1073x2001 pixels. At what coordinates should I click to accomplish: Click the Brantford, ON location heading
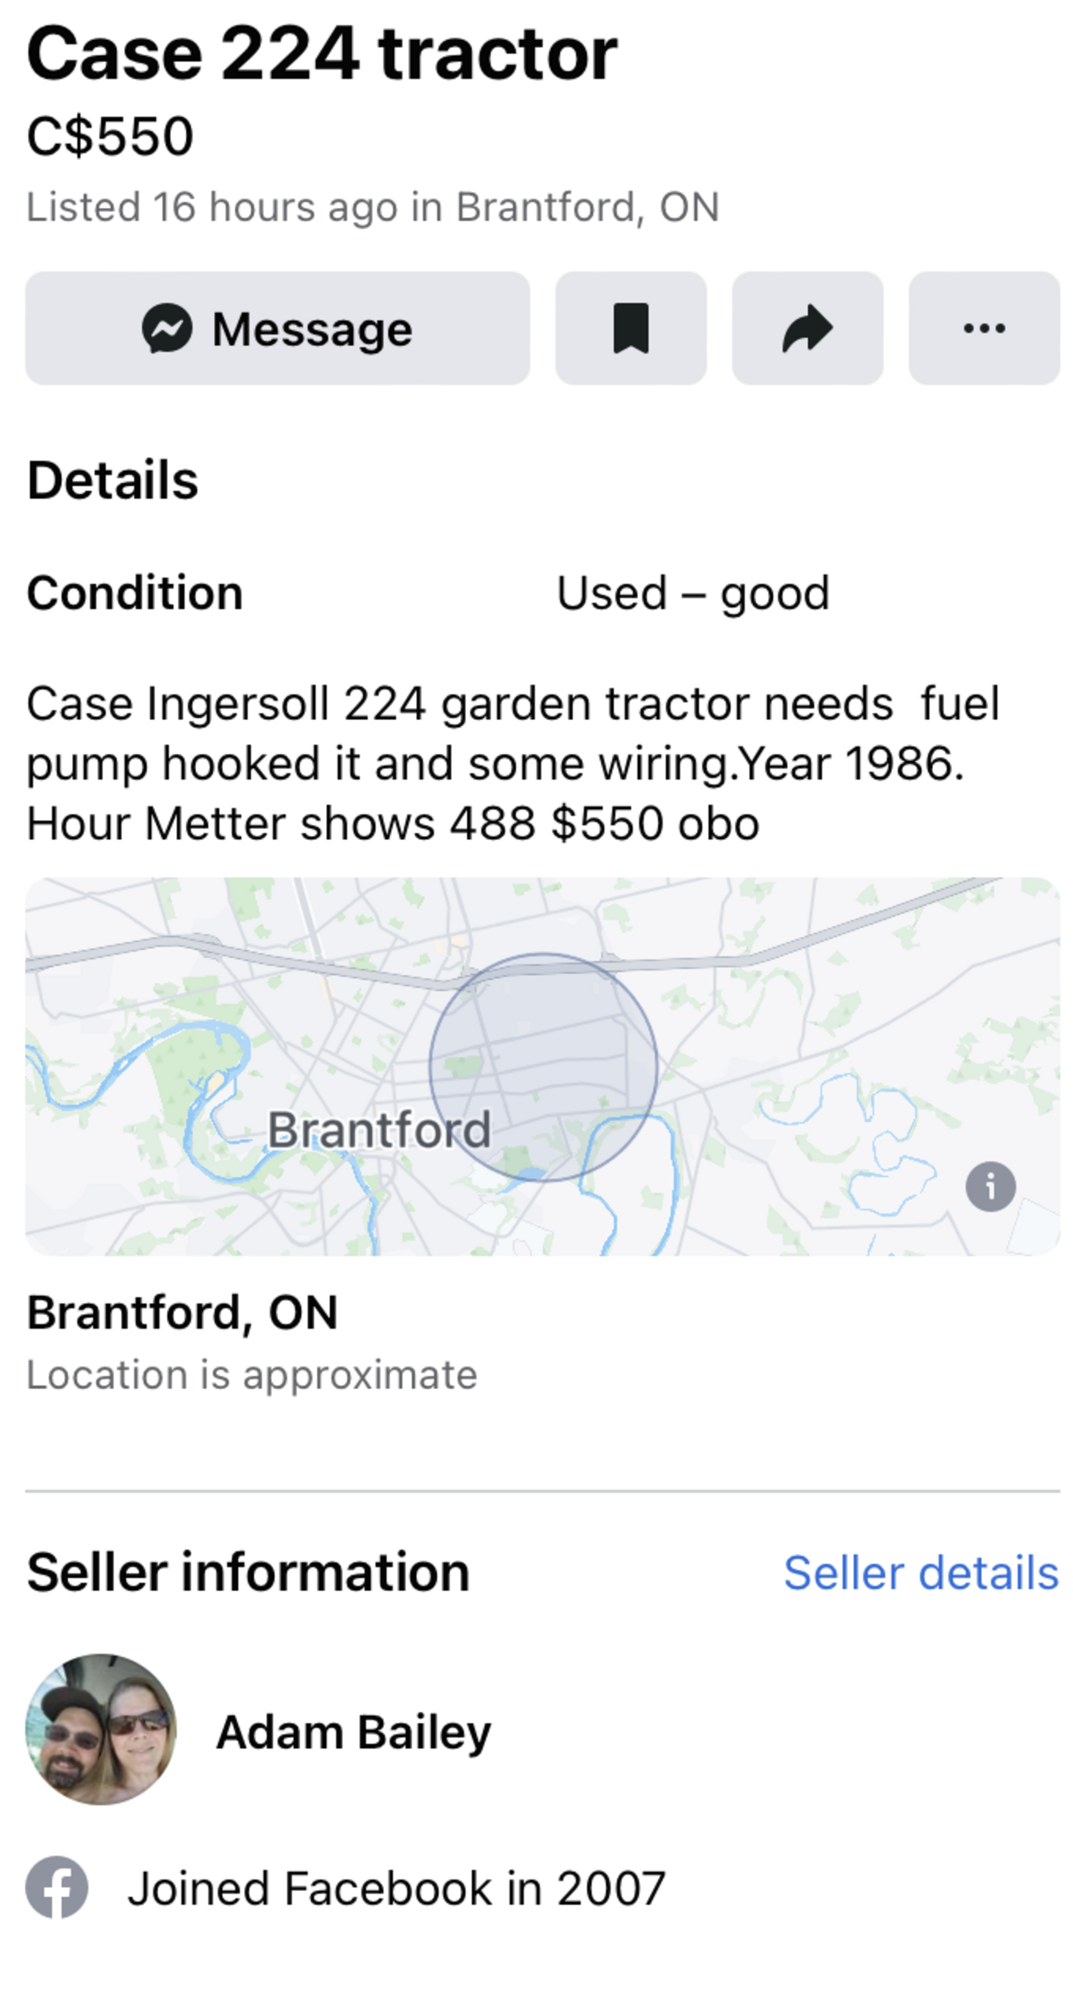182,1313
